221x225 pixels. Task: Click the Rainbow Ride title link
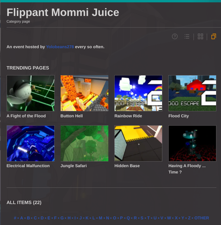point(128,116)
